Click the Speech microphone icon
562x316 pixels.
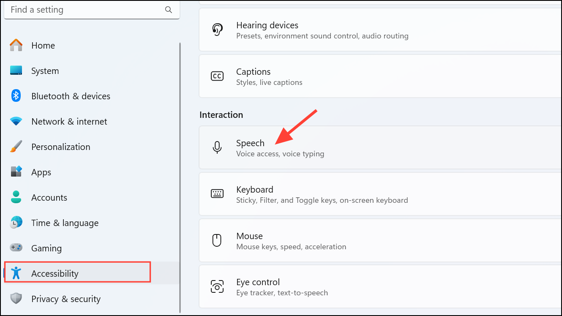pyautogui.click(x=217, y=147)
